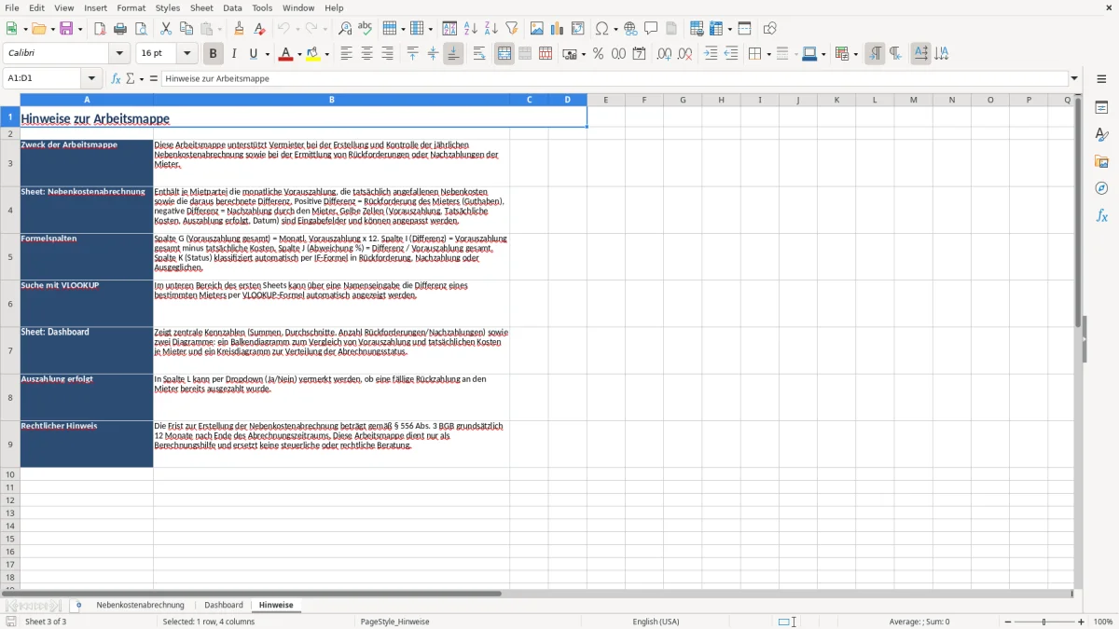Open the Tools menu
The image size is (1119, 629).
tap(263, 7)
